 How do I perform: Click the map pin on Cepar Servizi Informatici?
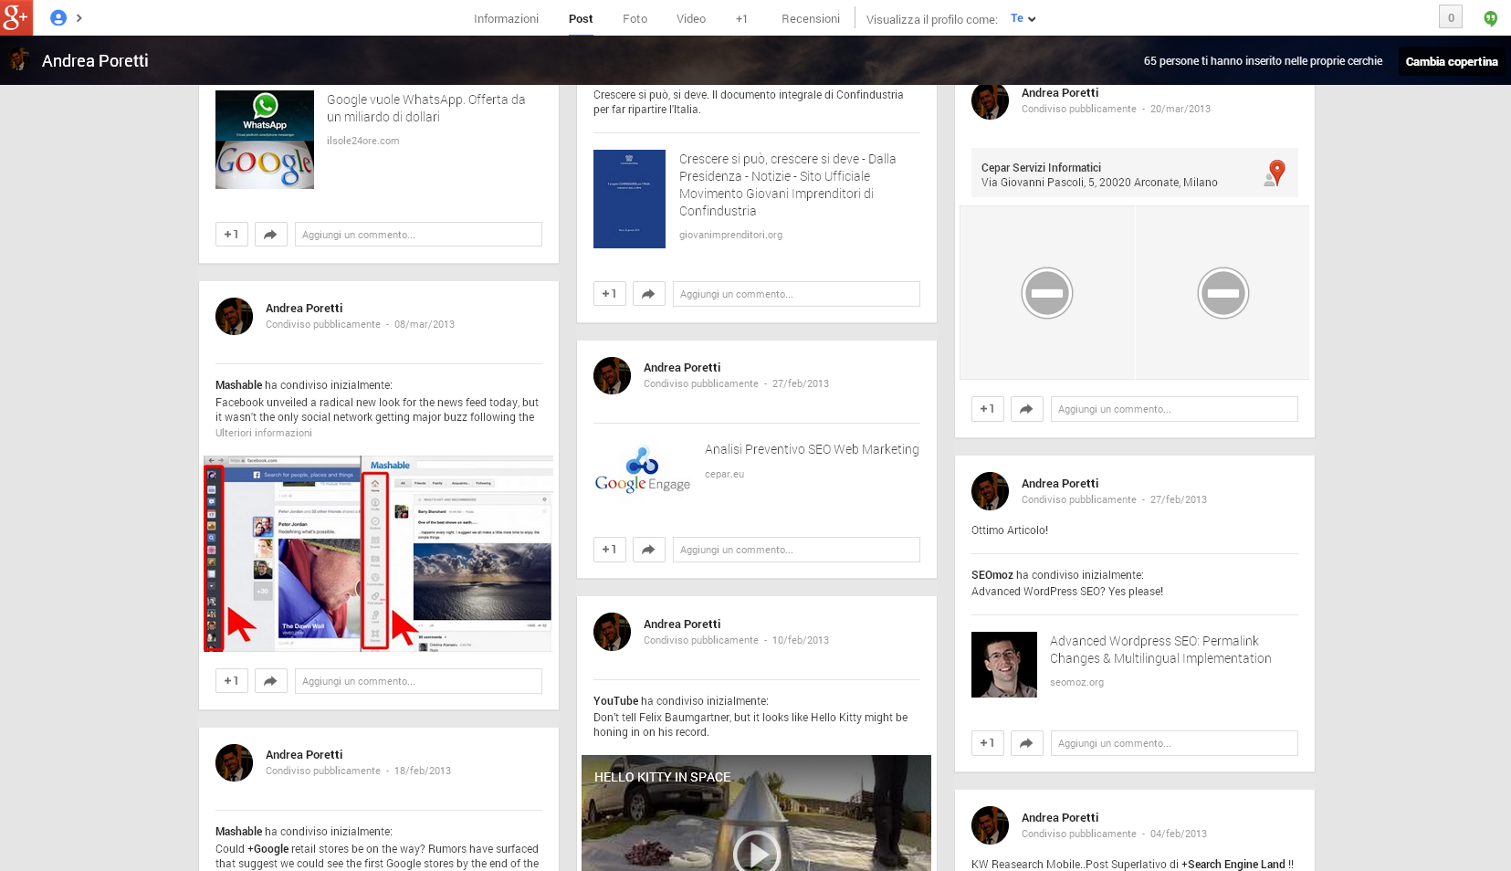(x=1276, y=172)
